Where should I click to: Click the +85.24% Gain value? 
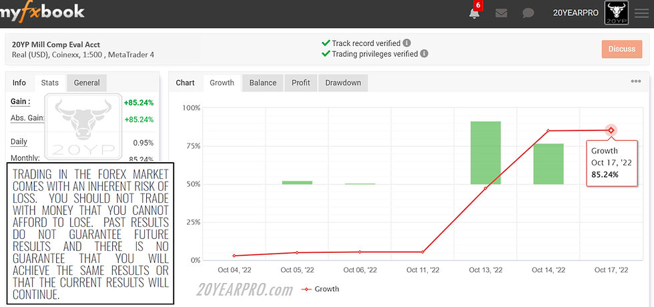(139, 103)
